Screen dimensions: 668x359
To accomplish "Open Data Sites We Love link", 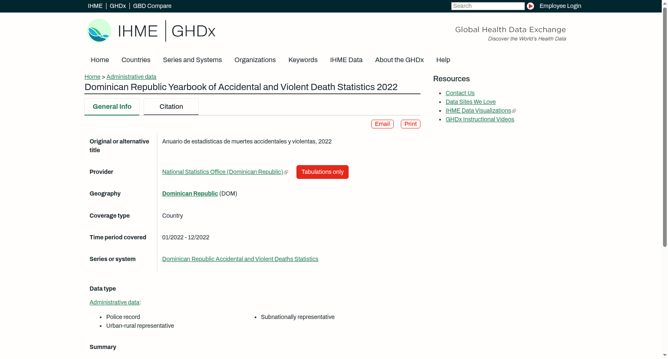I will (x=471, y=102).
